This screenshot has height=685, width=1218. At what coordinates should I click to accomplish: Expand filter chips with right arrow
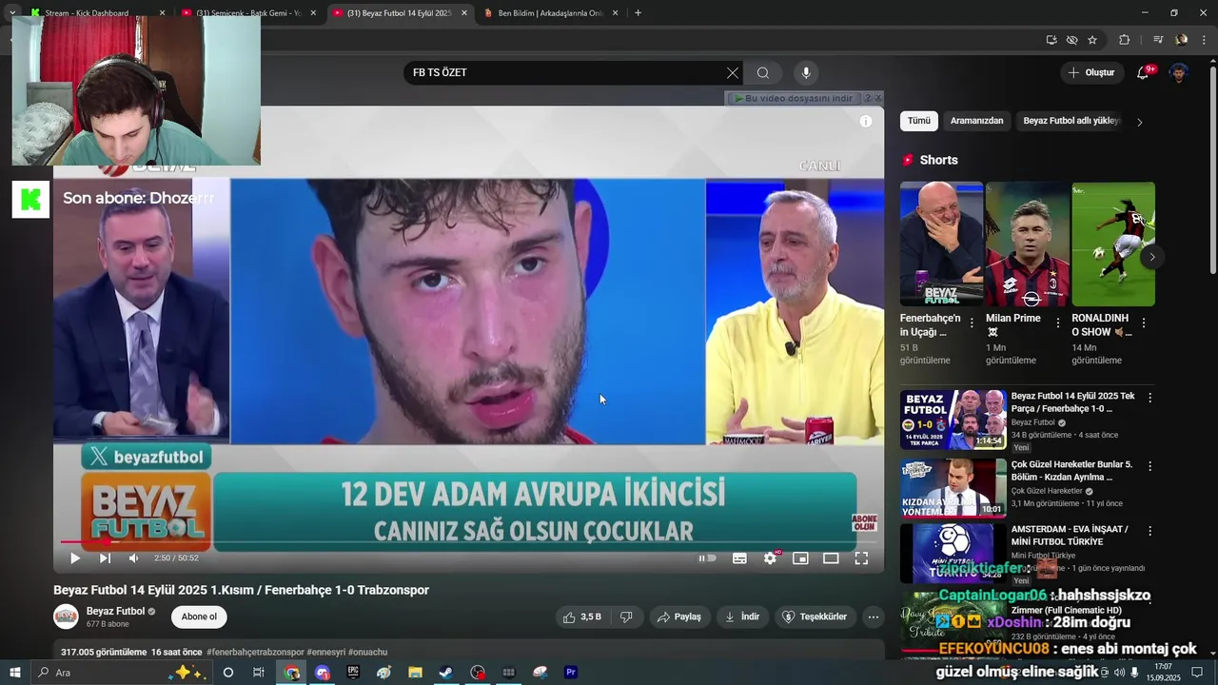click(1140, 122)
